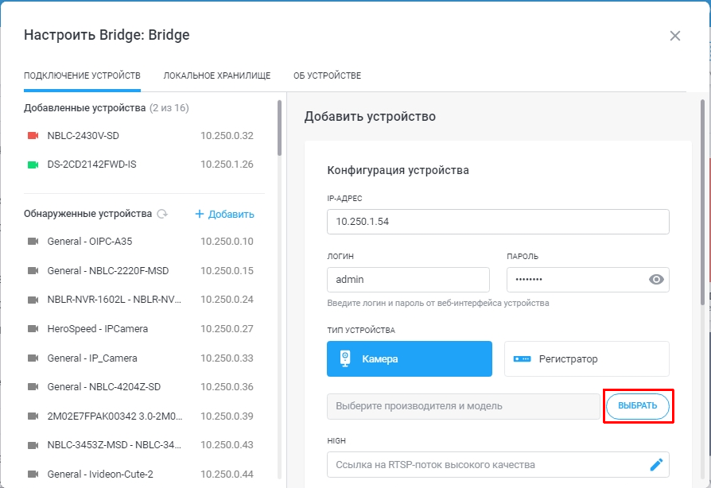Click IP address 10.250.0.24

tap(227, 300)
